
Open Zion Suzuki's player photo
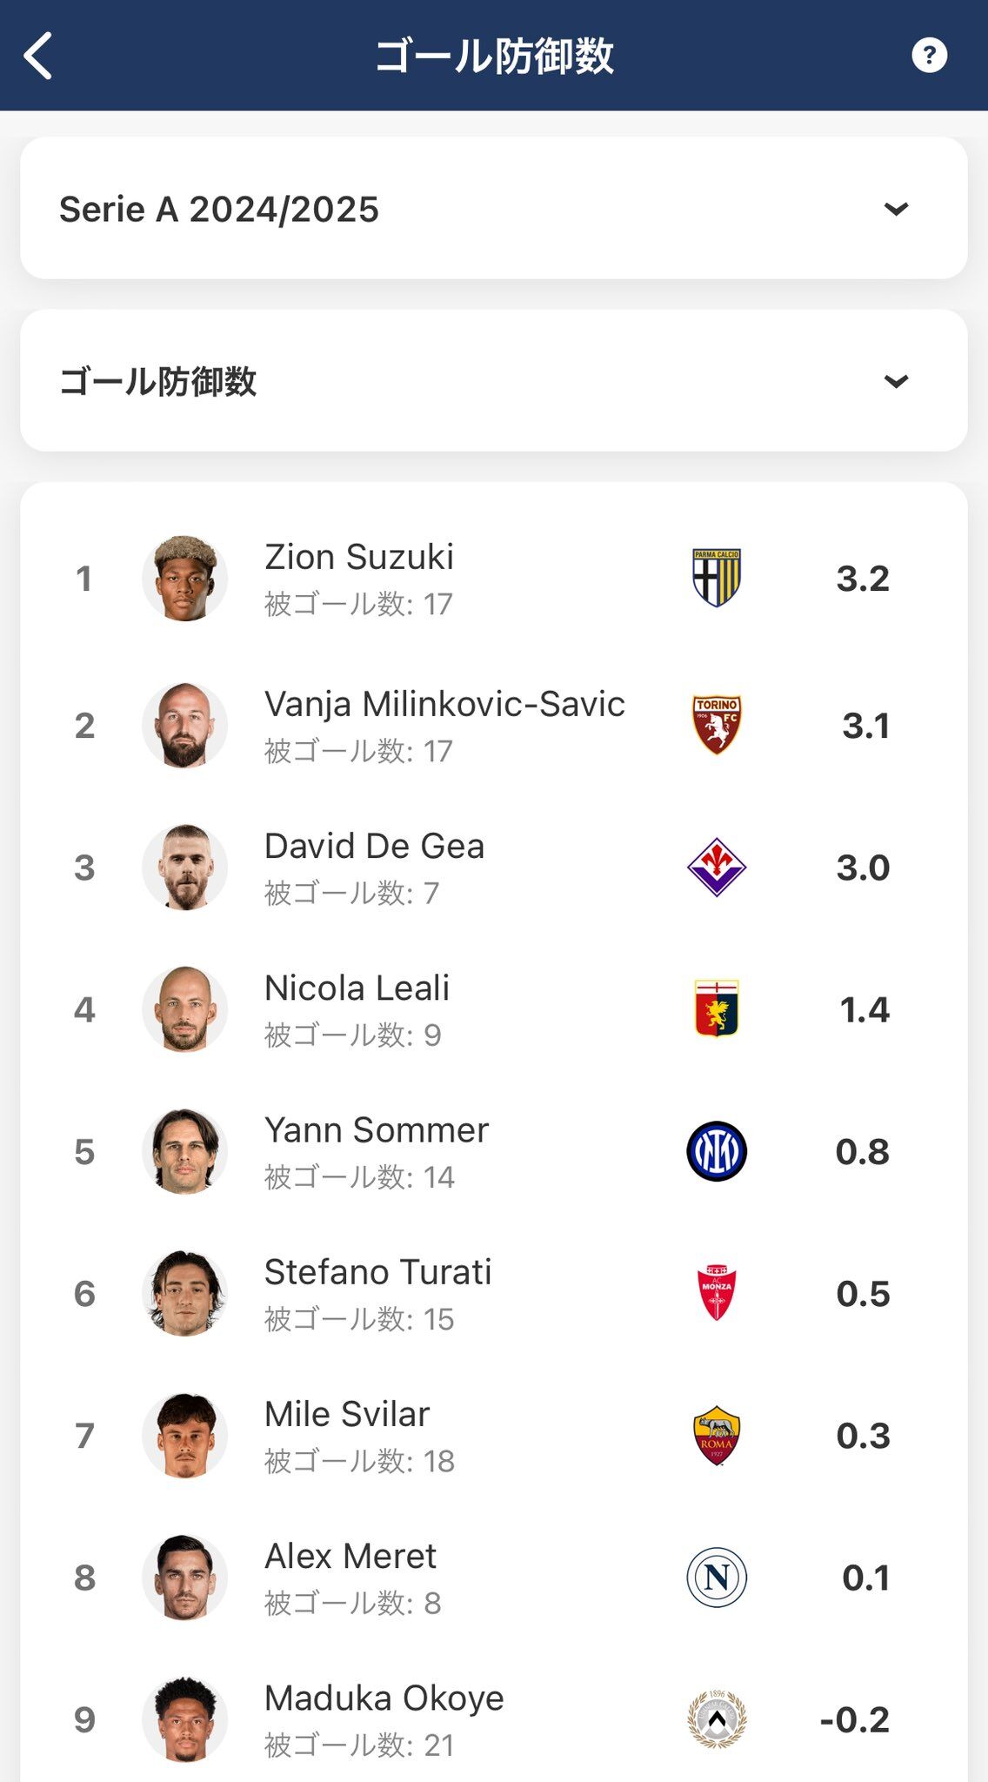tap(185, 578)
